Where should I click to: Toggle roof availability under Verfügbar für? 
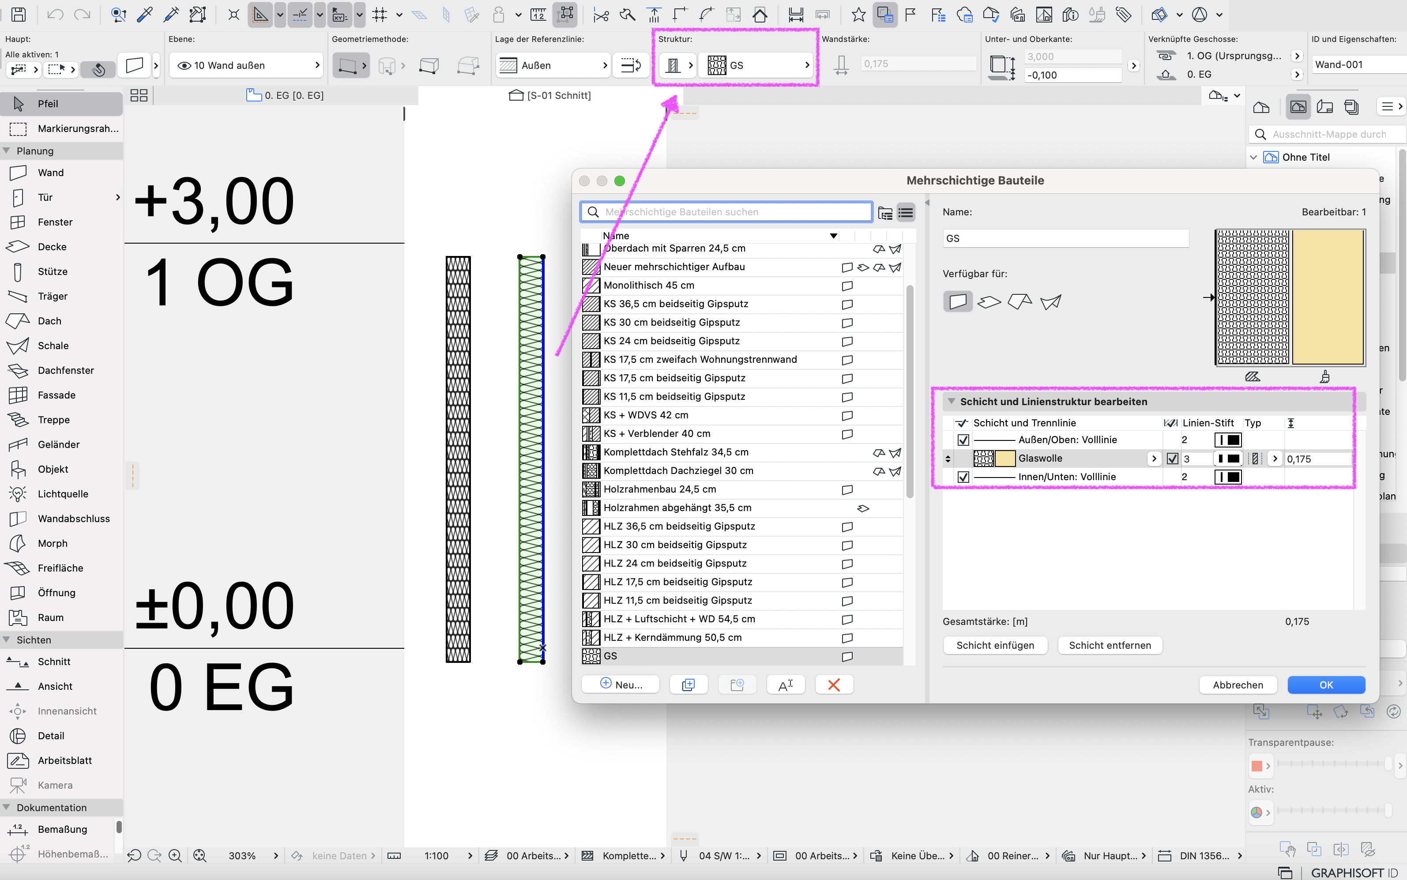pos(1020,301)
